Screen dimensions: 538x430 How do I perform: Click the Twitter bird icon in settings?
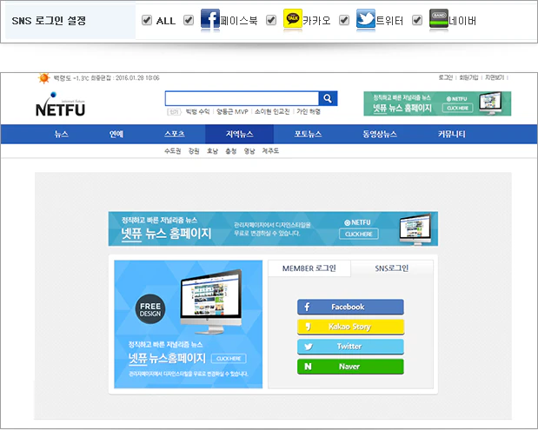(x=366, y=19)
